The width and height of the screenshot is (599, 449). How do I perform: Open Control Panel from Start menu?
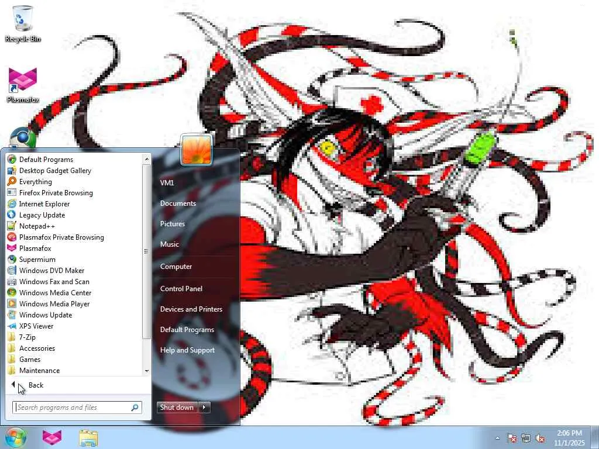(x=181, y=288)
